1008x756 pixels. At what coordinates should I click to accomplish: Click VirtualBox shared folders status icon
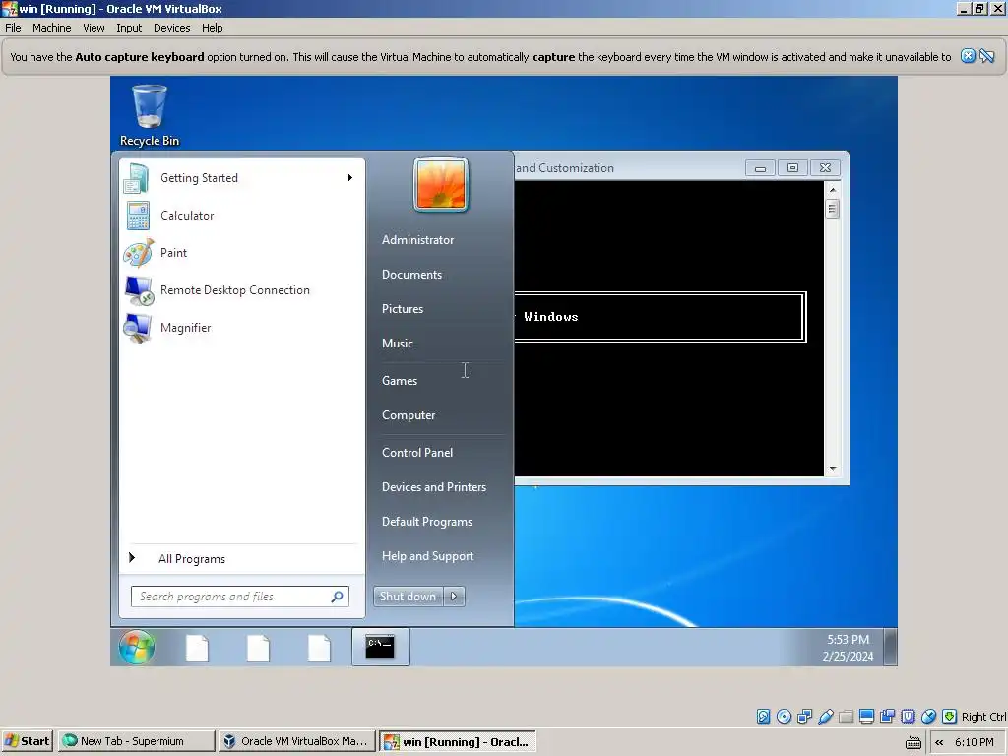click(846, 717)
